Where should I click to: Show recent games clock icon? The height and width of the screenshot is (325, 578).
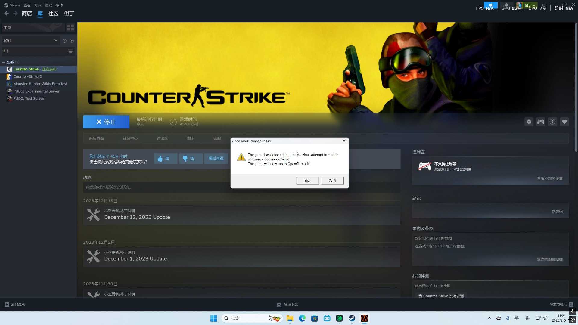pos(64,41)
